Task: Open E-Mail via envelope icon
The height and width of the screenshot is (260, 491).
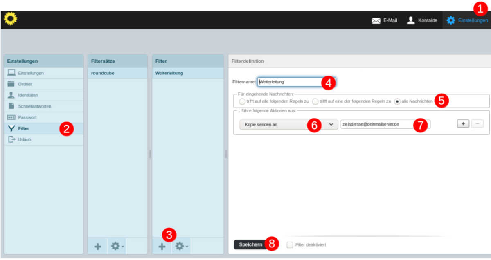Action: [376, 20]
